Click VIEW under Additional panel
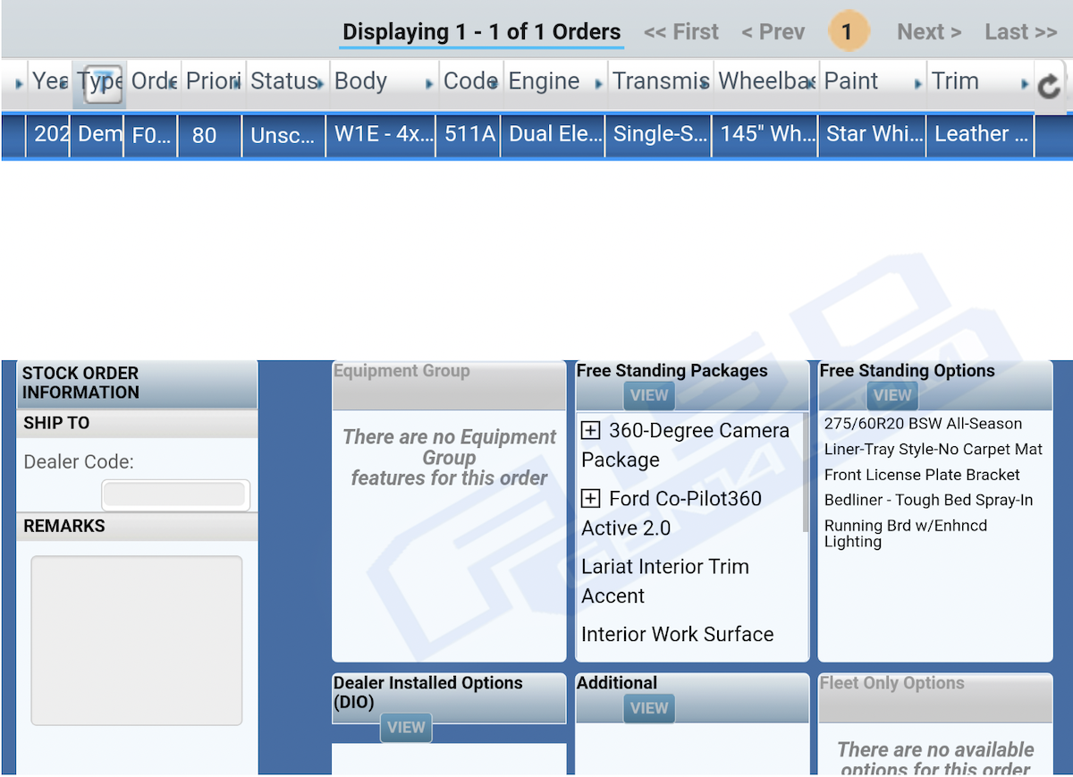The image size is (1073, 777). 649,708
